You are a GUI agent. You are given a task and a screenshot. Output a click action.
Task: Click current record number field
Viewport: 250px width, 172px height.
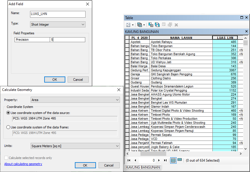click(147, 160)
